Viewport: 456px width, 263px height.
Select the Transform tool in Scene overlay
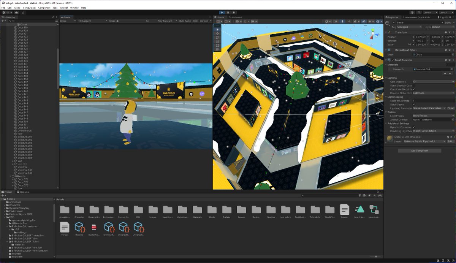point(217,49)
